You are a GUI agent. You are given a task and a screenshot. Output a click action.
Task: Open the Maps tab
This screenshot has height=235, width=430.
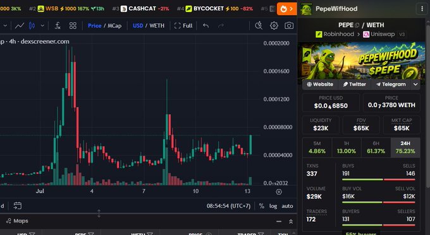pos(17,221)
